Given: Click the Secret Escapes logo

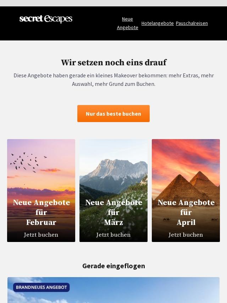Looking at the screenshot, I should click(46, 19).
